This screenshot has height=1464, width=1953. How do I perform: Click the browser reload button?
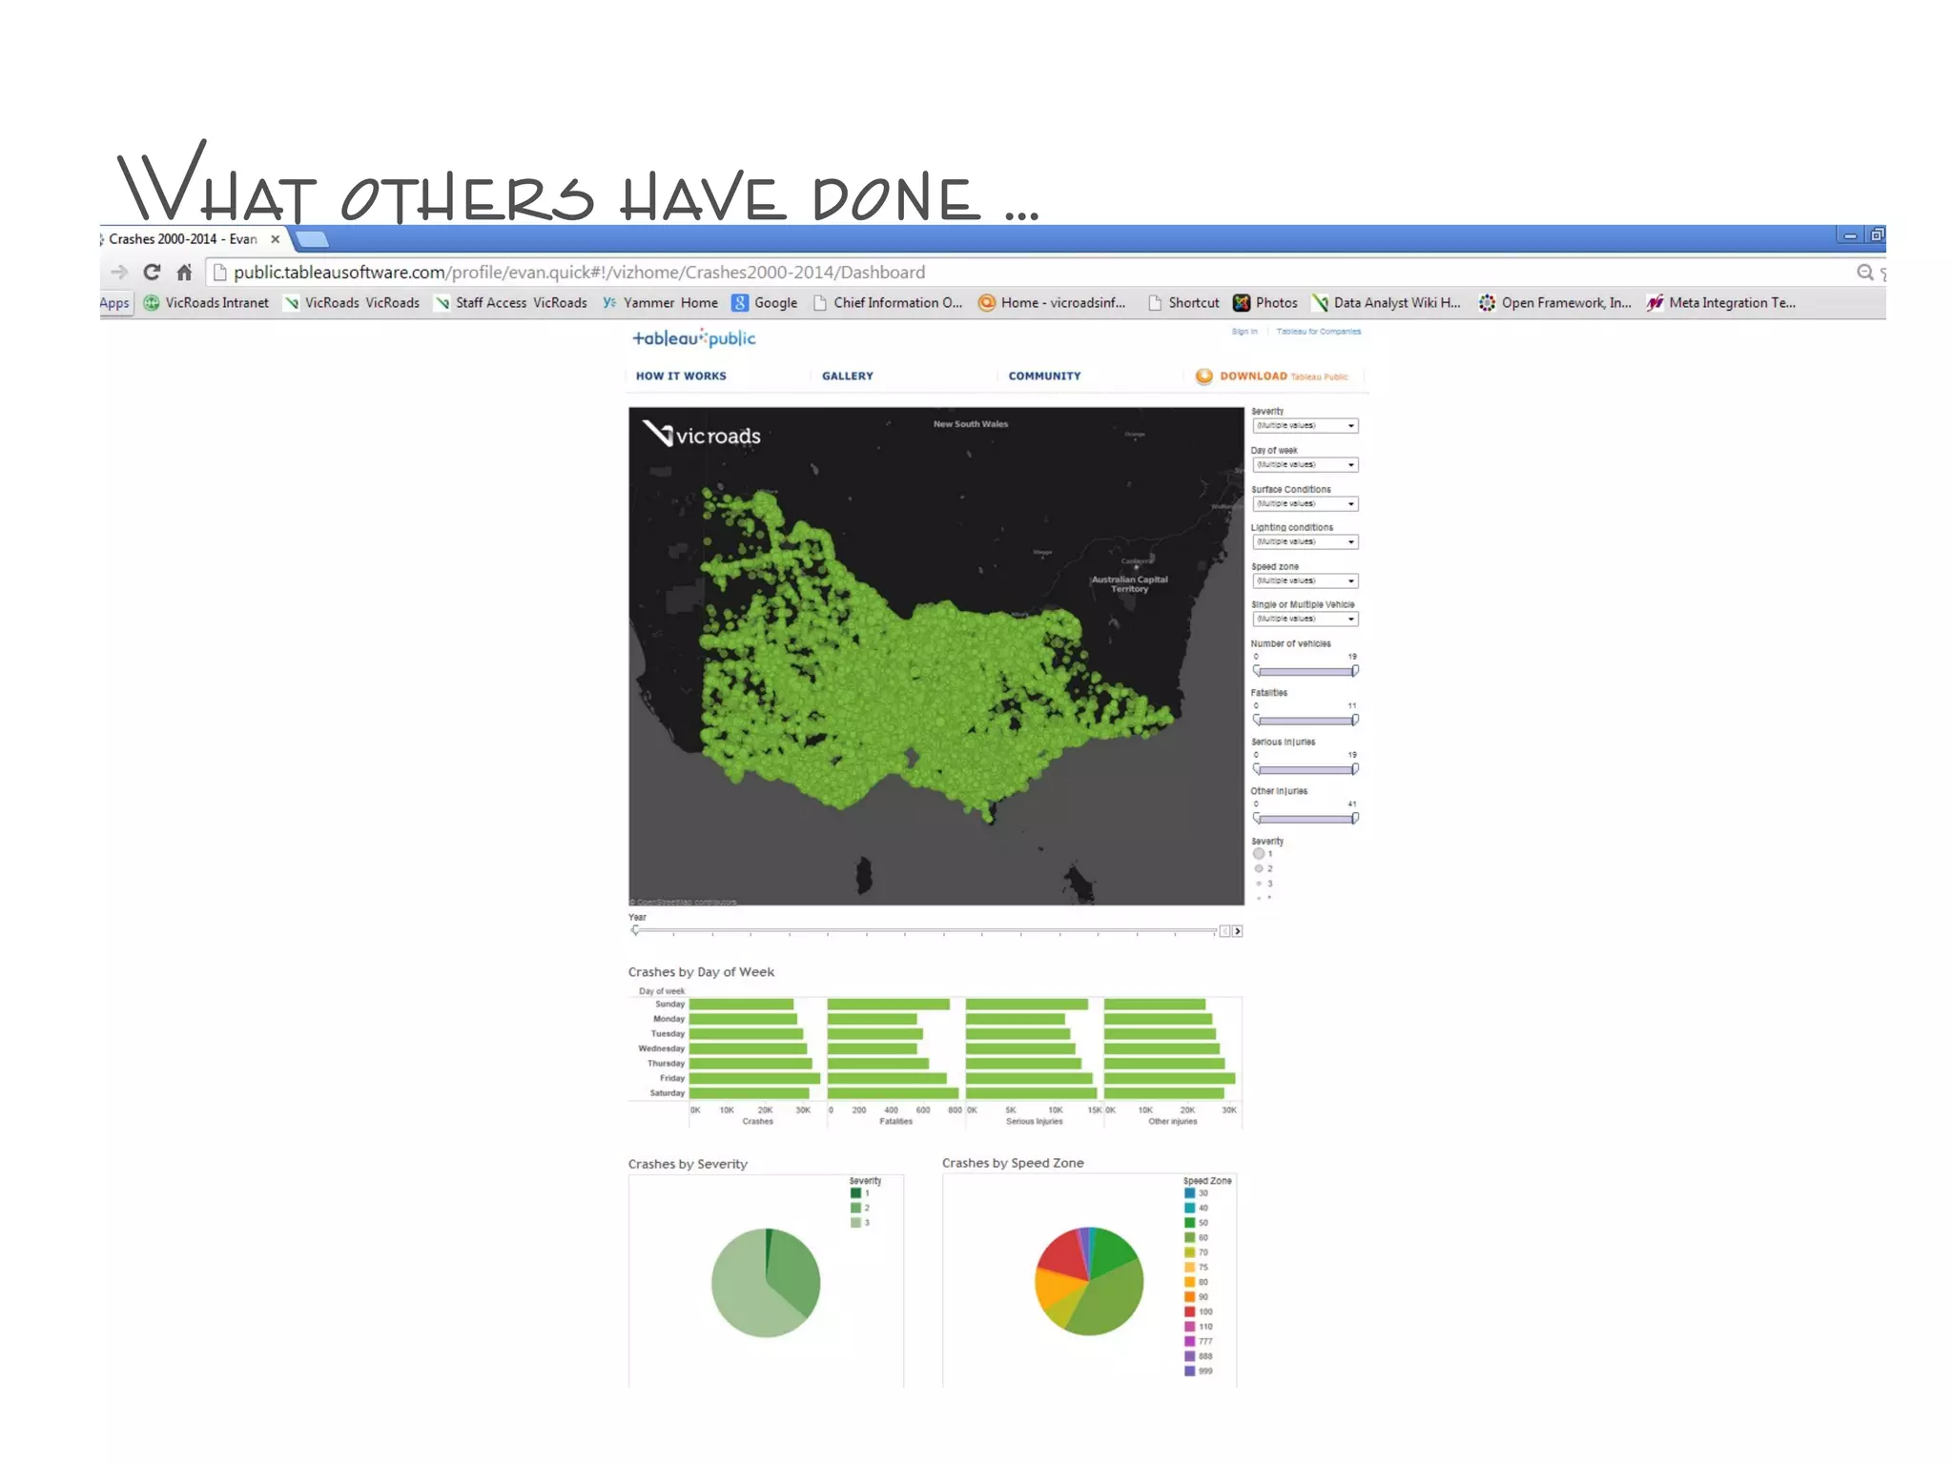[x=152, y=273]
